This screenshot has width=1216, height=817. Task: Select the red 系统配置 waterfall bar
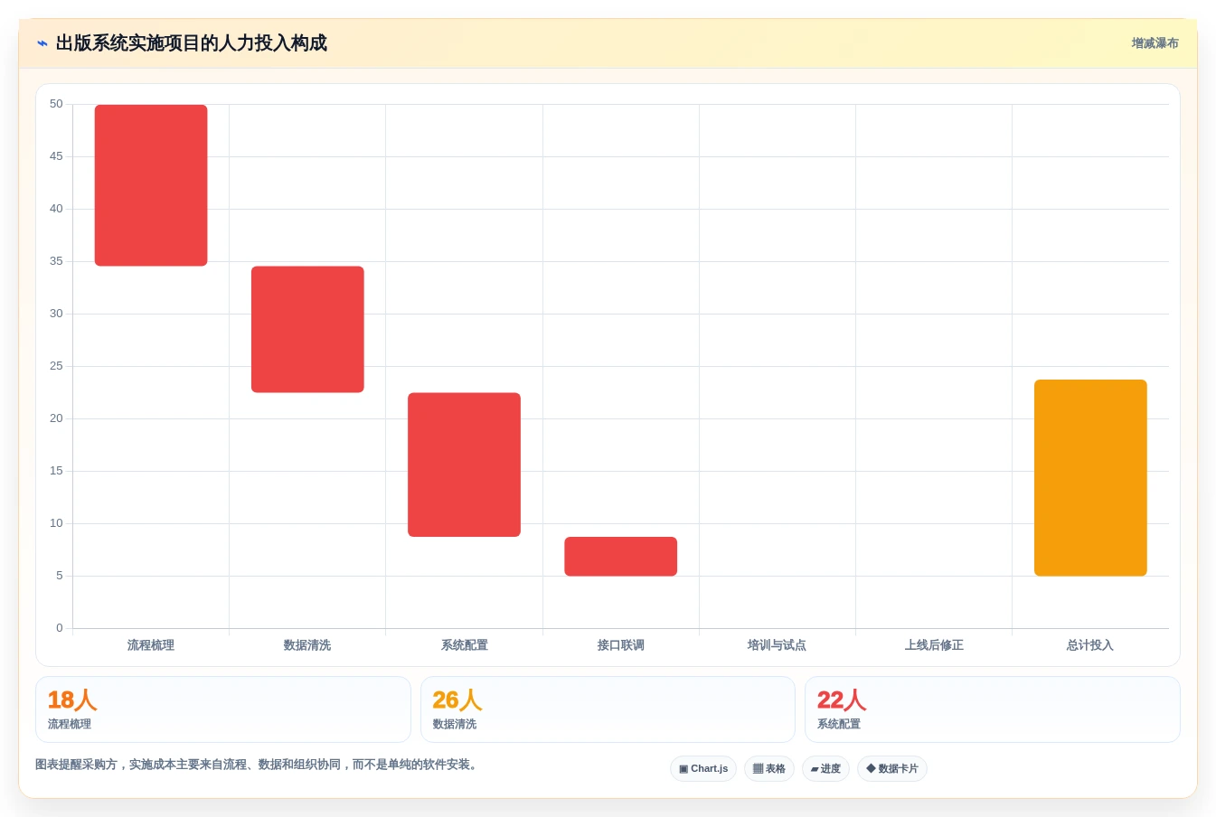click(x=464, y=465)
